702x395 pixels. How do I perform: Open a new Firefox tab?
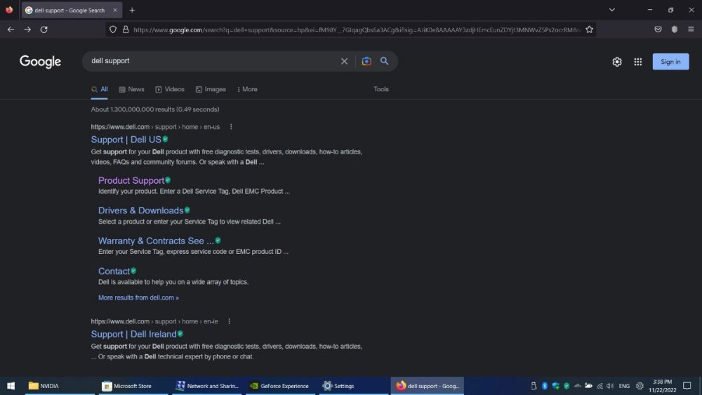(x=132, y=10)
